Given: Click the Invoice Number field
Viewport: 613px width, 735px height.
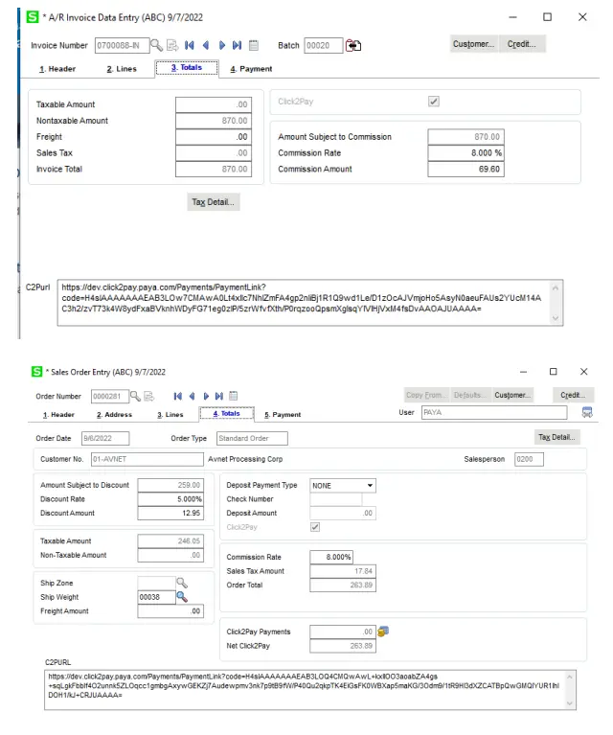Looking at the screenshot, I should (122, 45).
